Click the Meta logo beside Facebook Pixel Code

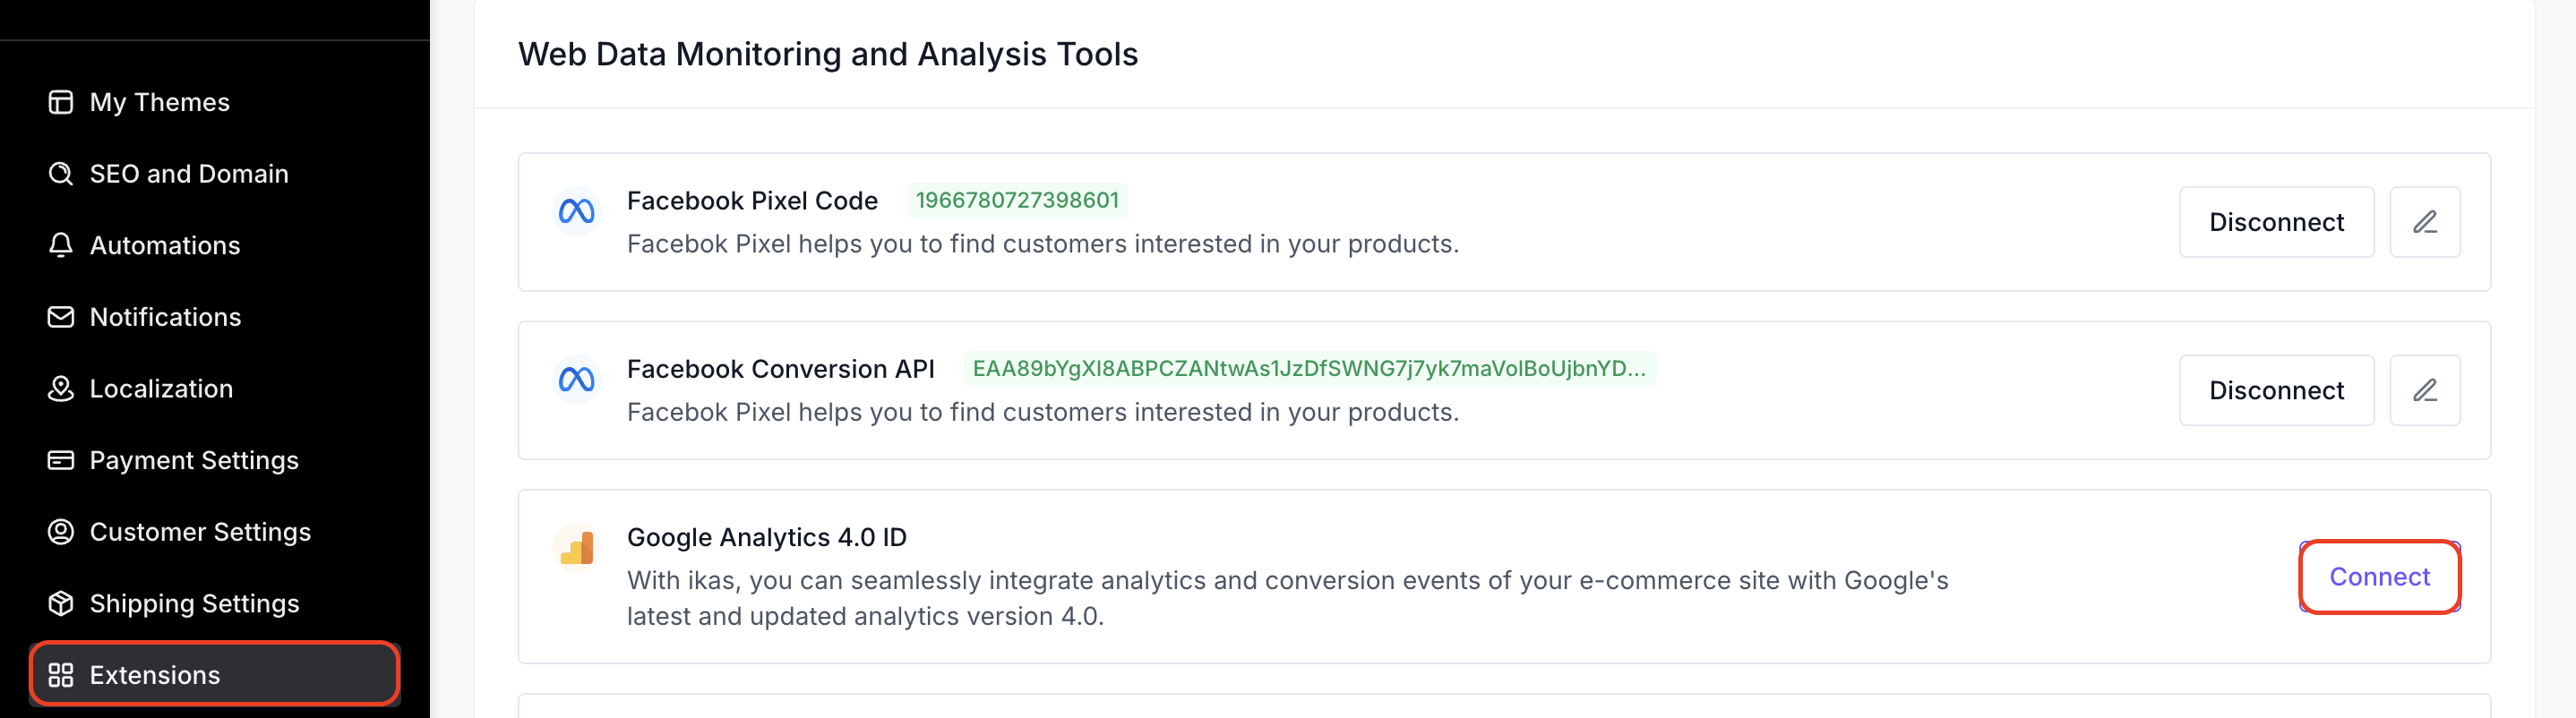tap(576, 212)
